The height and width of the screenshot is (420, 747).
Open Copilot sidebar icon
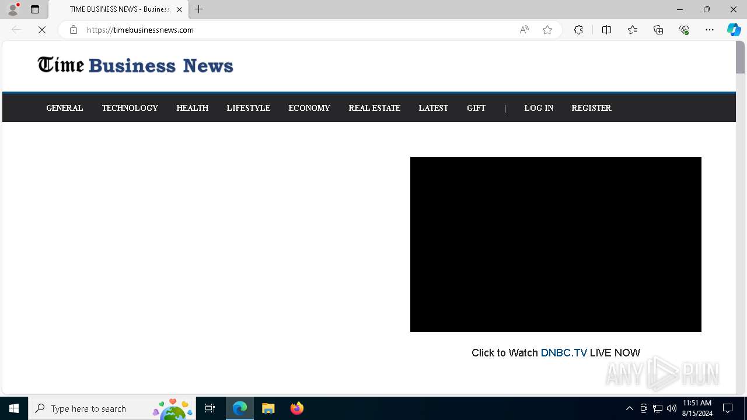coord(734,30)
